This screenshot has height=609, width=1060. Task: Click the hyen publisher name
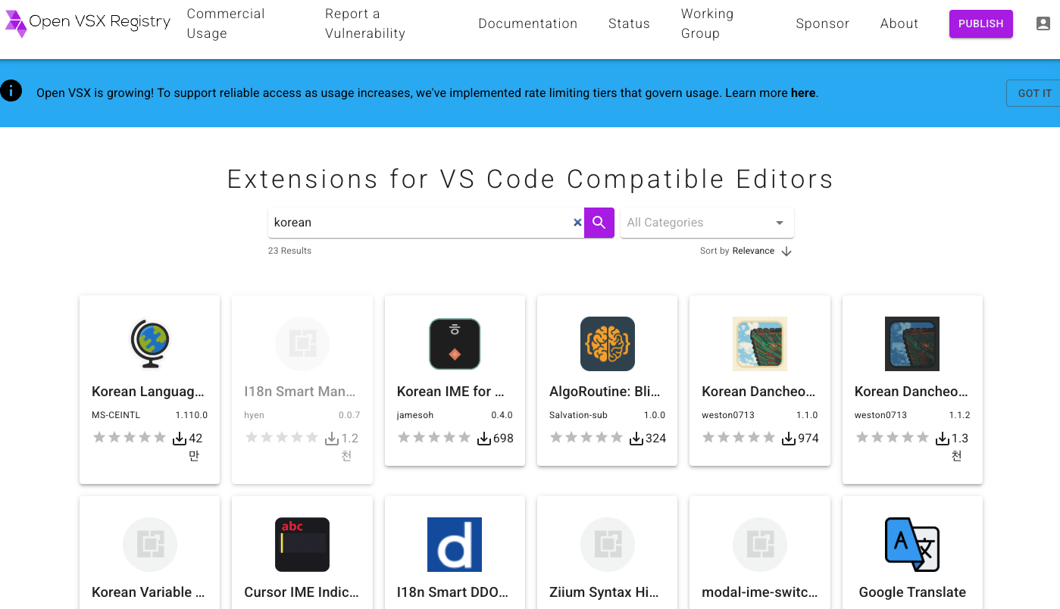point(254,415)
